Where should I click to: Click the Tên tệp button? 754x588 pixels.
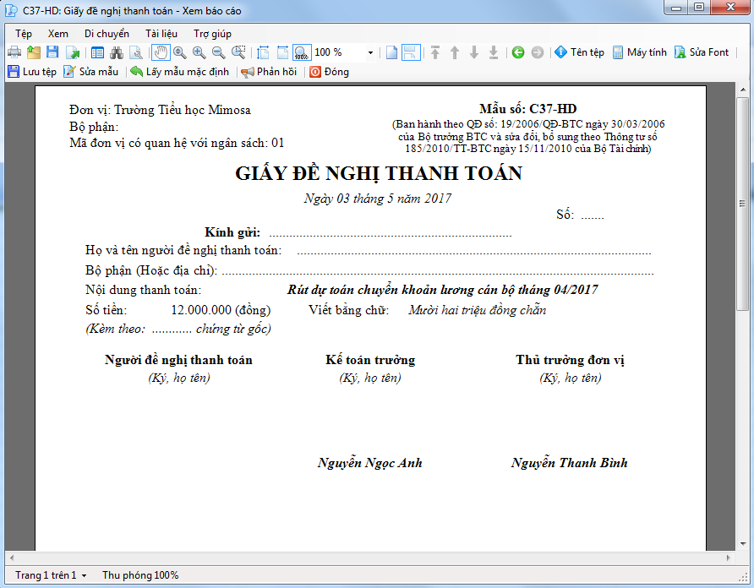tap(579, 52)
